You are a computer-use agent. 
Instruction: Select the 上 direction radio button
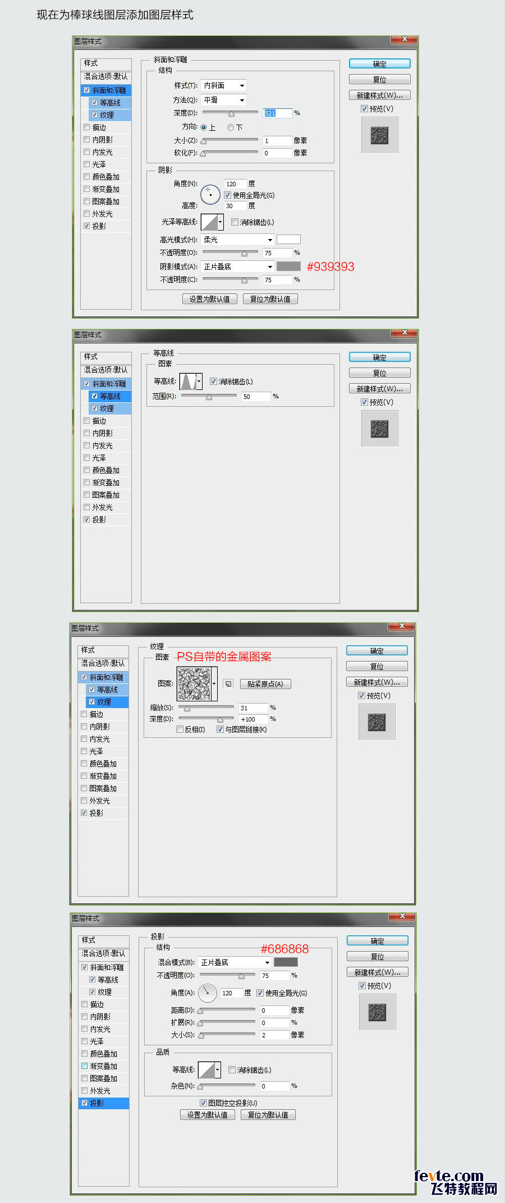pyautogui.click(x=204, y=128)
